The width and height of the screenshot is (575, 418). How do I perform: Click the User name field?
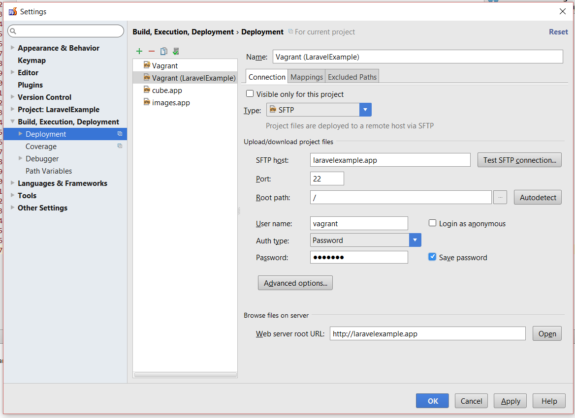pos(359,223)
